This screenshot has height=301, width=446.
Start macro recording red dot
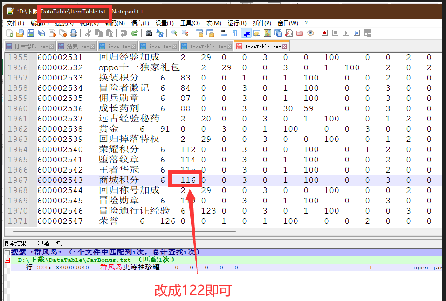coord(324,33)
